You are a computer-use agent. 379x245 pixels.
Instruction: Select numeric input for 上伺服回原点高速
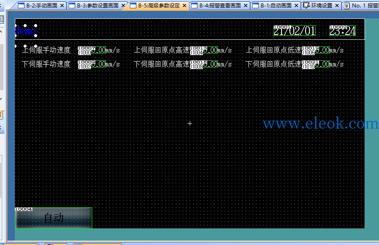click(204, 50)
